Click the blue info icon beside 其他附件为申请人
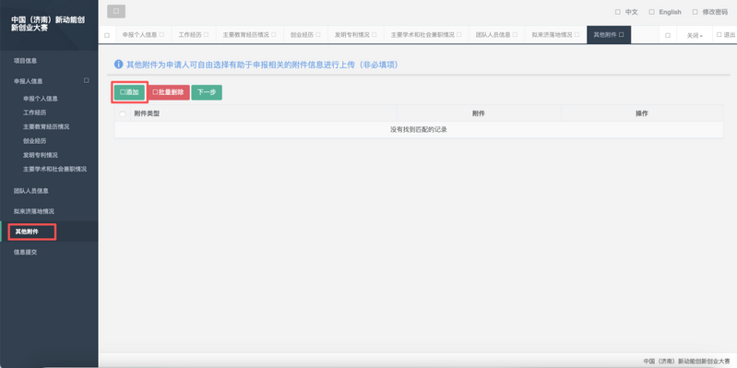 click(118, 65)
